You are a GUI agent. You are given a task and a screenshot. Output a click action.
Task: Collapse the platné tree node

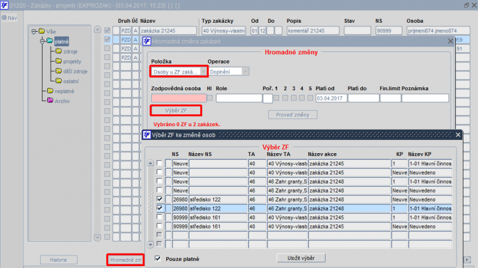[x=42, y=41]
